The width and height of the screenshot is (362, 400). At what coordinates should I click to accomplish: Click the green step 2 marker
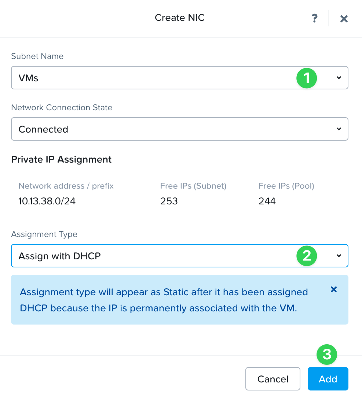[307, 256]
